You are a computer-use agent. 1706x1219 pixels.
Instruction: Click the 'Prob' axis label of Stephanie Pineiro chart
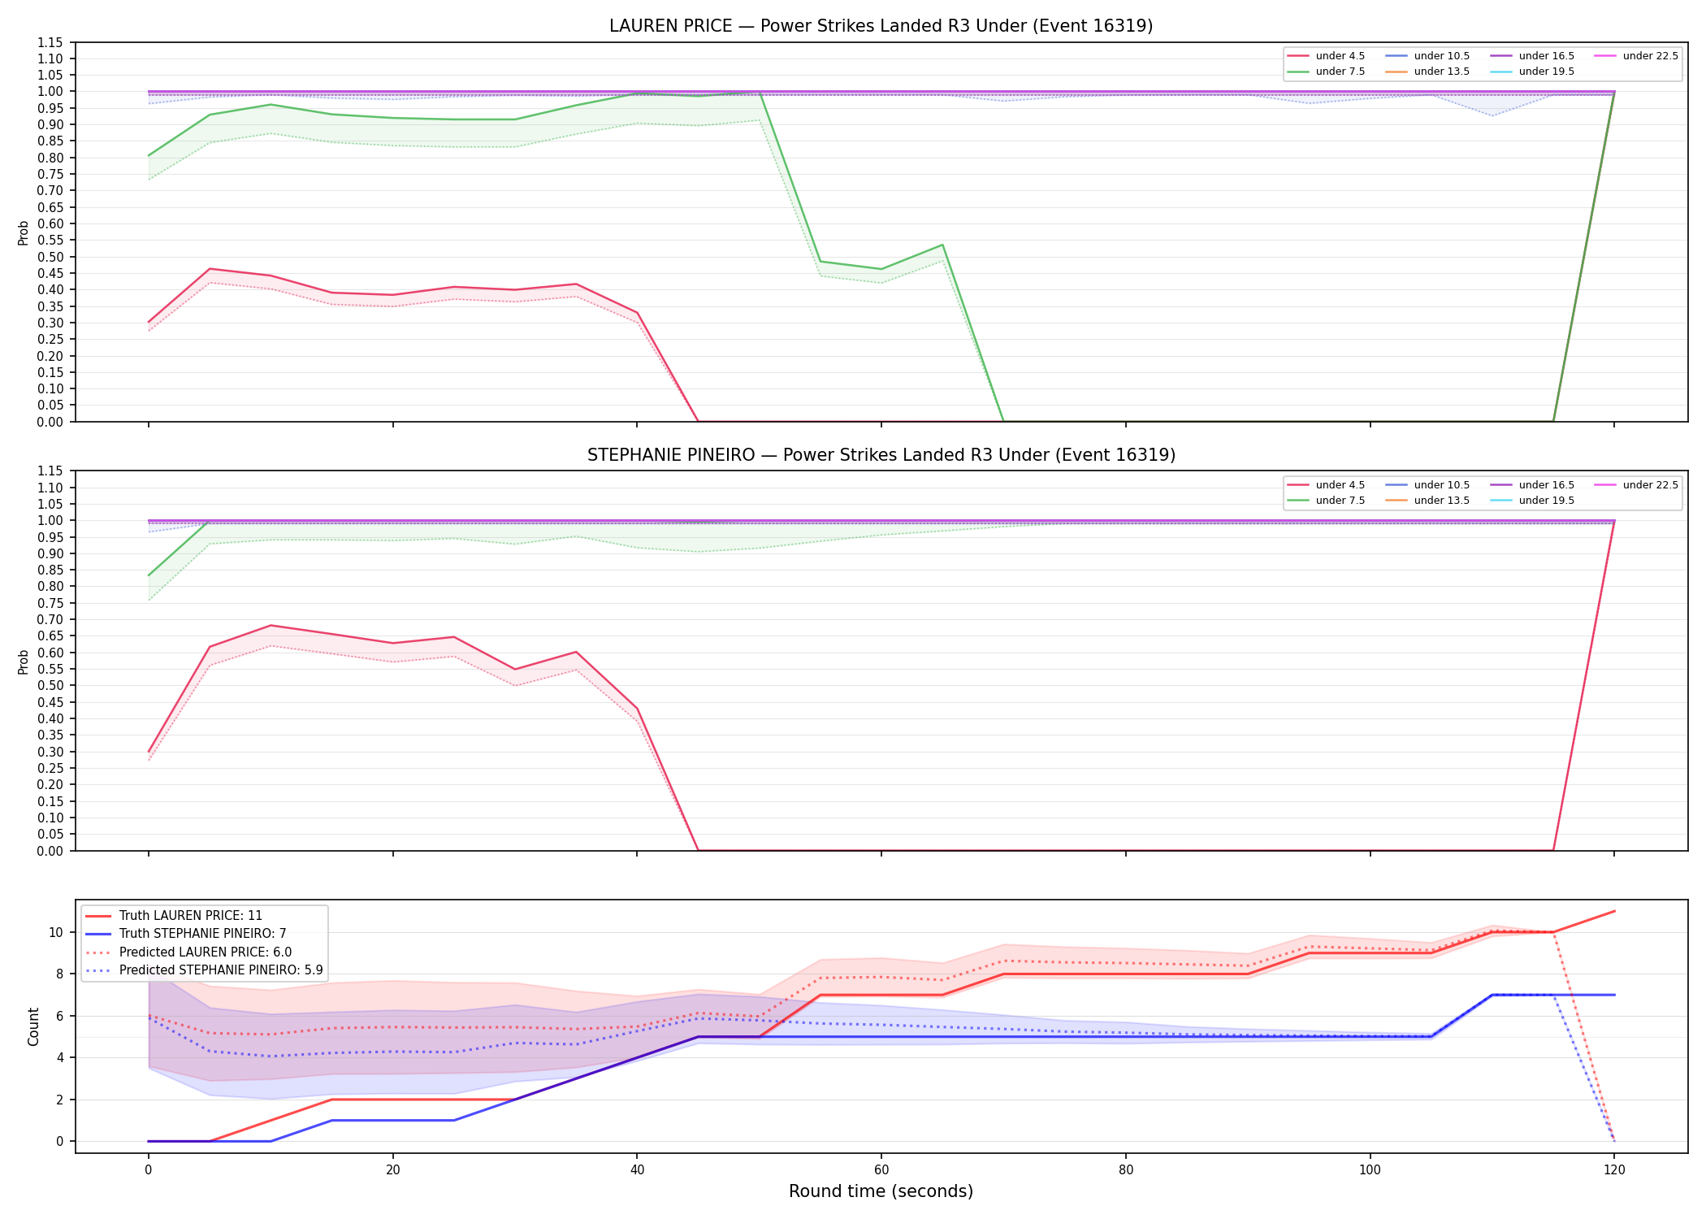24,662
